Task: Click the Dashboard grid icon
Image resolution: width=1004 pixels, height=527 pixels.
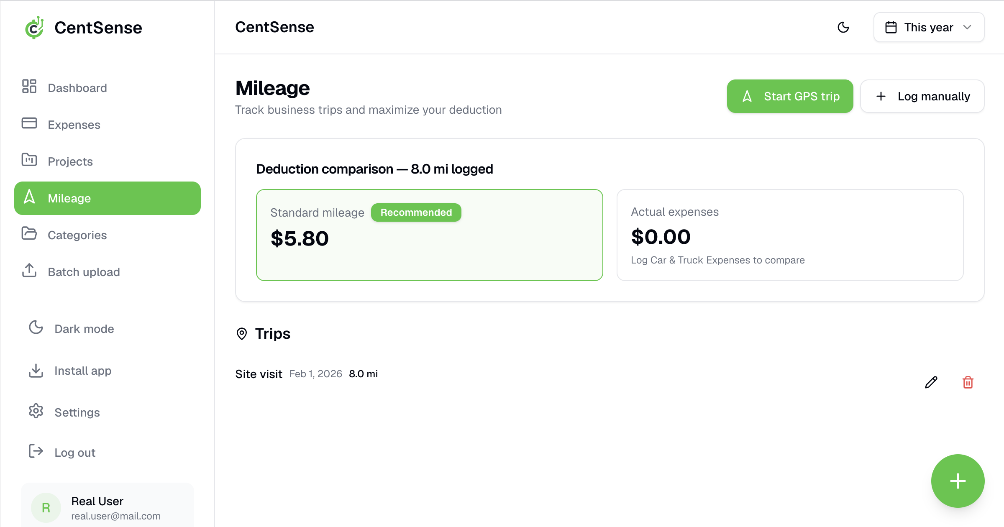Action: [29, 87]
